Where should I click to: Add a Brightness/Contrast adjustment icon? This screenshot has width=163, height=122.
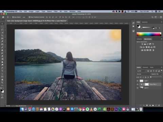click(142, 44)
